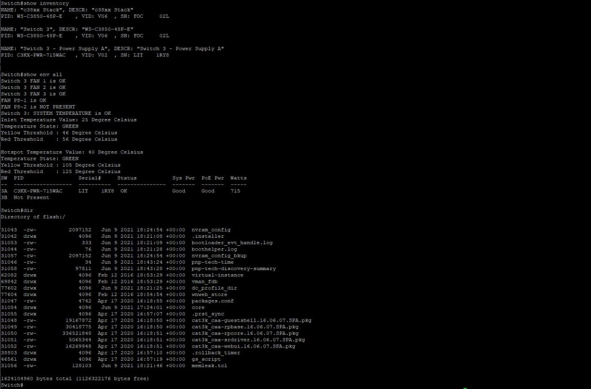The image size is (591, 389).
Task: Select the '.rollback_timer' directory name
Action: tap(216, 353)
